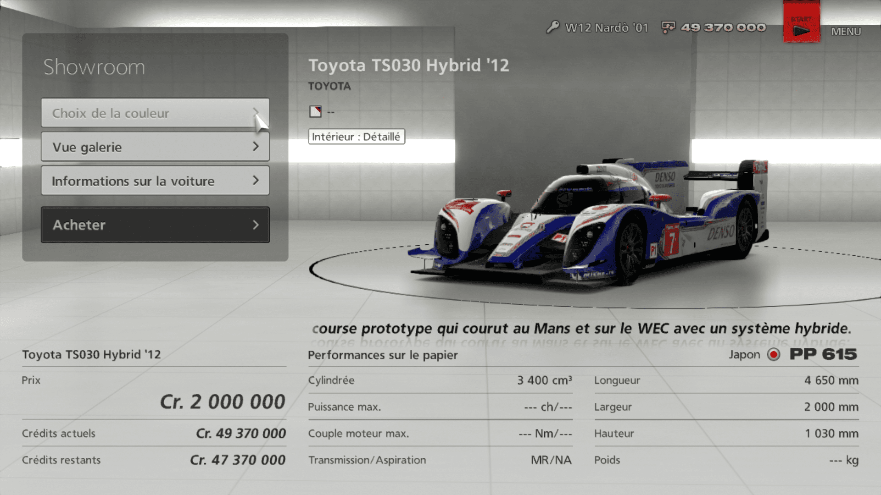Click the Crédits restants value Cr. 47 370 000
Image resolution: width=881 pixels, height=495 pixels.
238,460
